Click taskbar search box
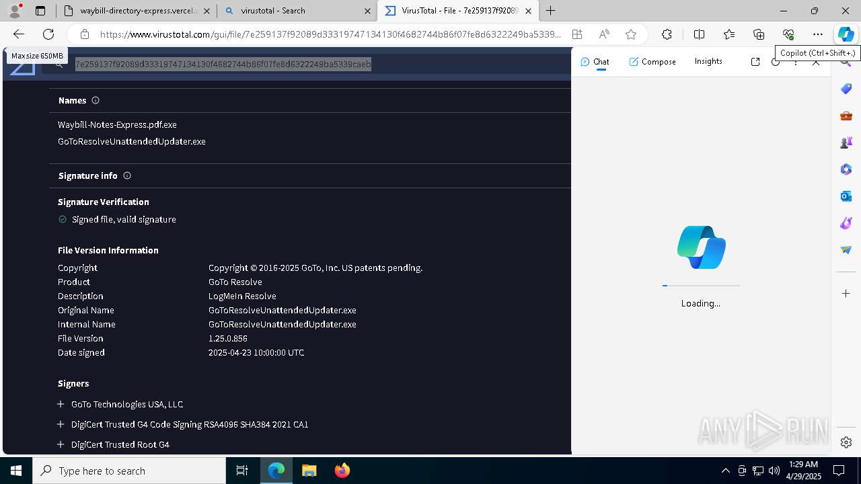This screenshot has width=861, height=484. (129, 471)
